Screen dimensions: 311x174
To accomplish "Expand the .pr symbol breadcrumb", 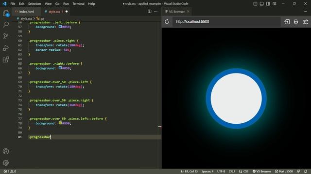I will point(40,18).
